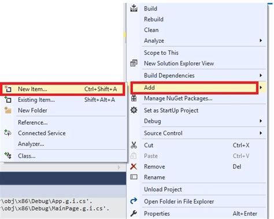This screenshot has width=274, height=219.
Task: Click the New Solution Explorer View icon
Action: (134, 63)
